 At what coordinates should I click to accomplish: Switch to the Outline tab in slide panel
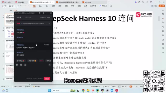(x=11, y=10)
